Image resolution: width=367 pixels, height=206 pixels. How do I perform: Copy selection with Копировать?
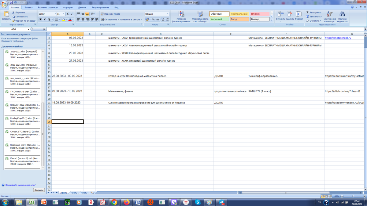click(x=20, y=16)
